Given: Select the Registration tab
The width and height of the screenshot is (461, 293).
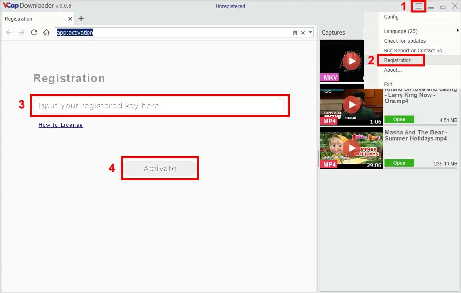Looking at the screenshot, I should click(37, 19).
